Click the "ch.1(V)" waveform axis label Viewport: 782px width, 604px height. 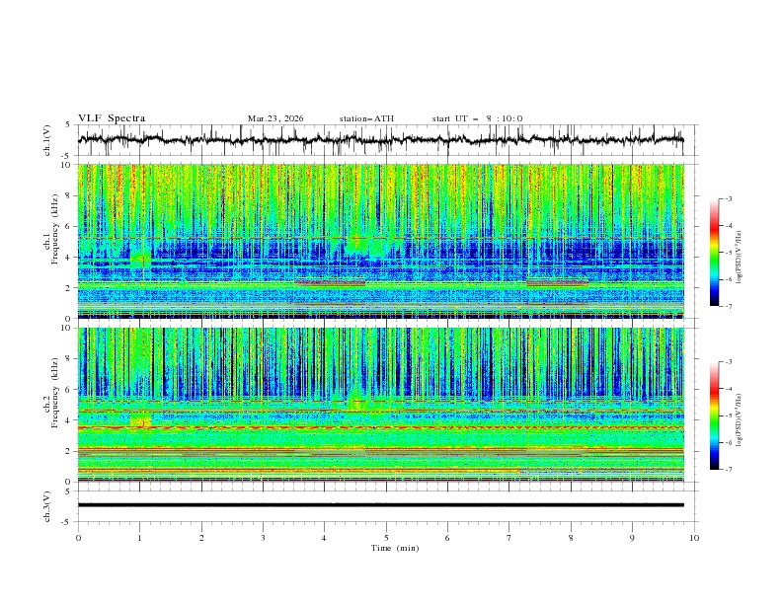click(x=47, y=140)
